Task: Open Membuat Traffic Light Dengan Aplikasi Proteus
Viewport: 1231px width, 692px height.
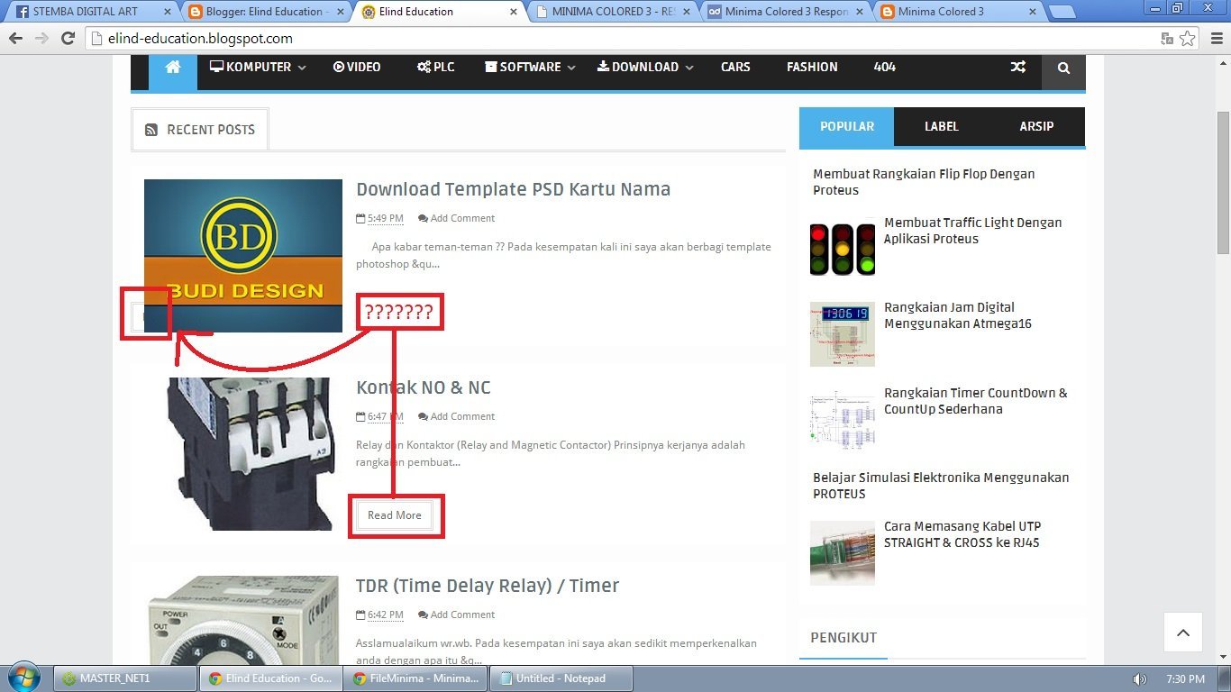Action: click(x=973, y=231)
